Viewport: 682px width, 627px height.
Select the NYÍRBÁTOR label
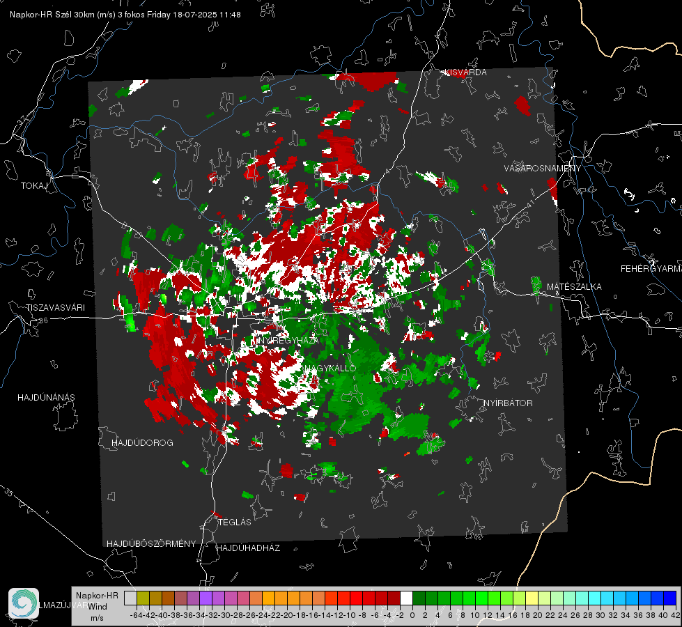coord(508,403)
